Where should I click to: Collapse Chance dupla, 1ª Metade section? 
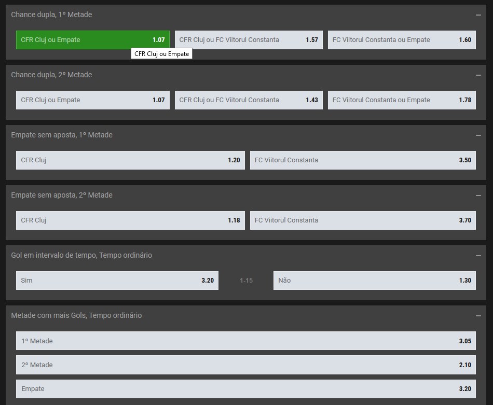click(x=478, y=15)
